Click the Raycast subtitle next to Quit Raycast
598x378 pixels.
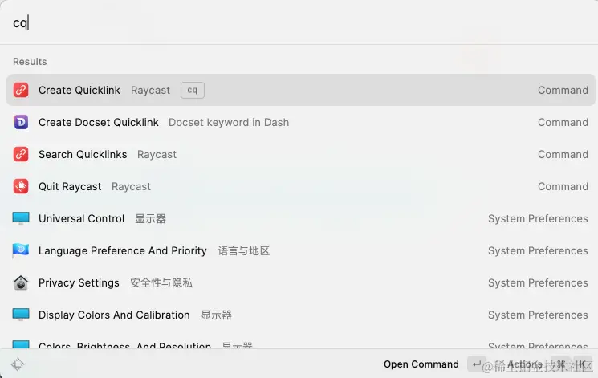131,186
